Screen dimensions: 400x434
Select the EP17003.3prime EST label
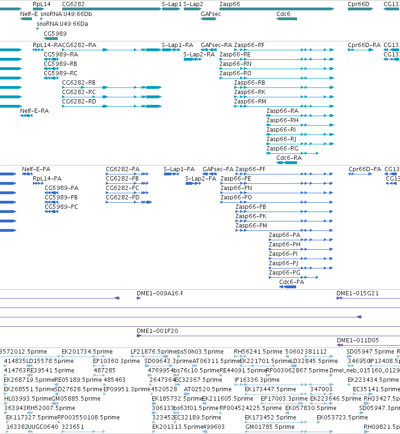click(284, 399)
